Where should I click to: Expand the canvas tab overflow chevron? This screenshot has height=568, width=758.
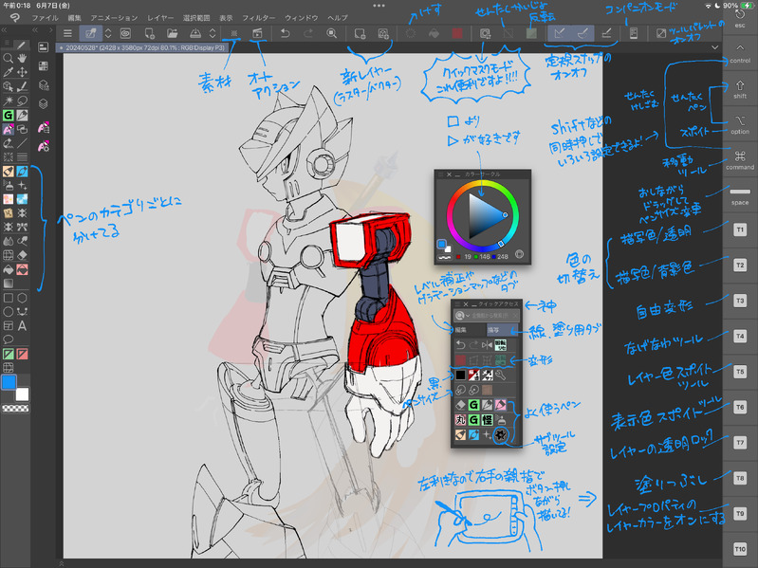(715, 47)
